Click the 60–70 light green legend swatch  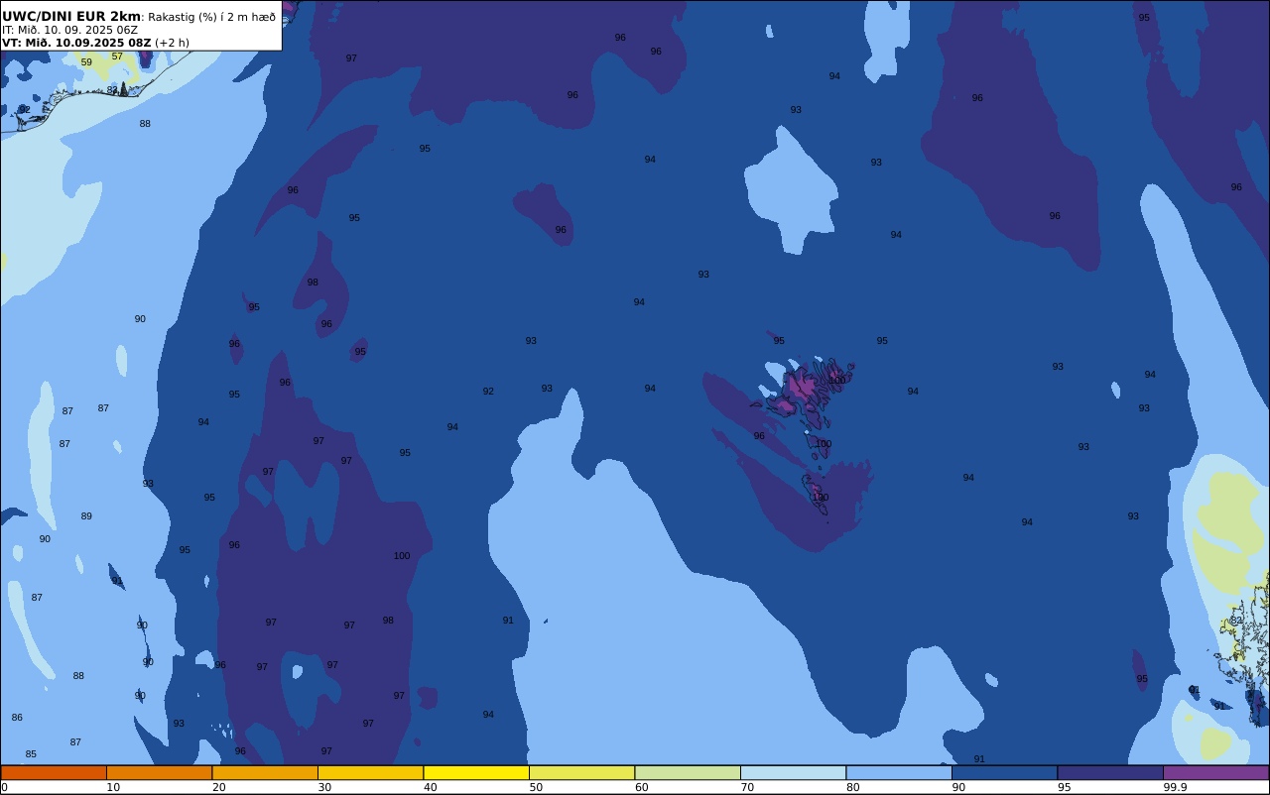point(688,772)
